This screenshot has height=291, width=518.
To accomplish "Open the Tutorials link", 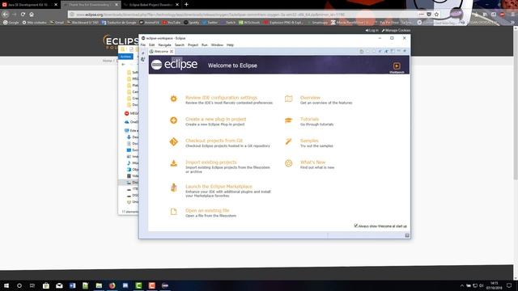I will tap(309, 119).
